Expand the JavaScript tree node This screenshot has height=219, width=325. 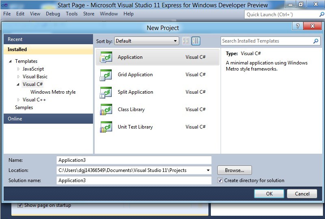pyautogui.click(x=18, y=69)
